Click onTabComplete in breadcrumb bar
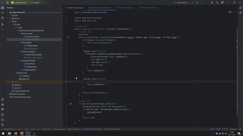 pos(113,129)
